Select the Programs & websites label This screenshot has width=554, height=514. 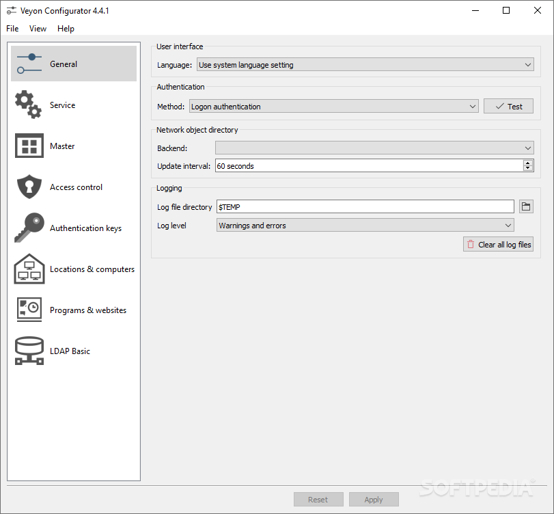tap(88, 310)
